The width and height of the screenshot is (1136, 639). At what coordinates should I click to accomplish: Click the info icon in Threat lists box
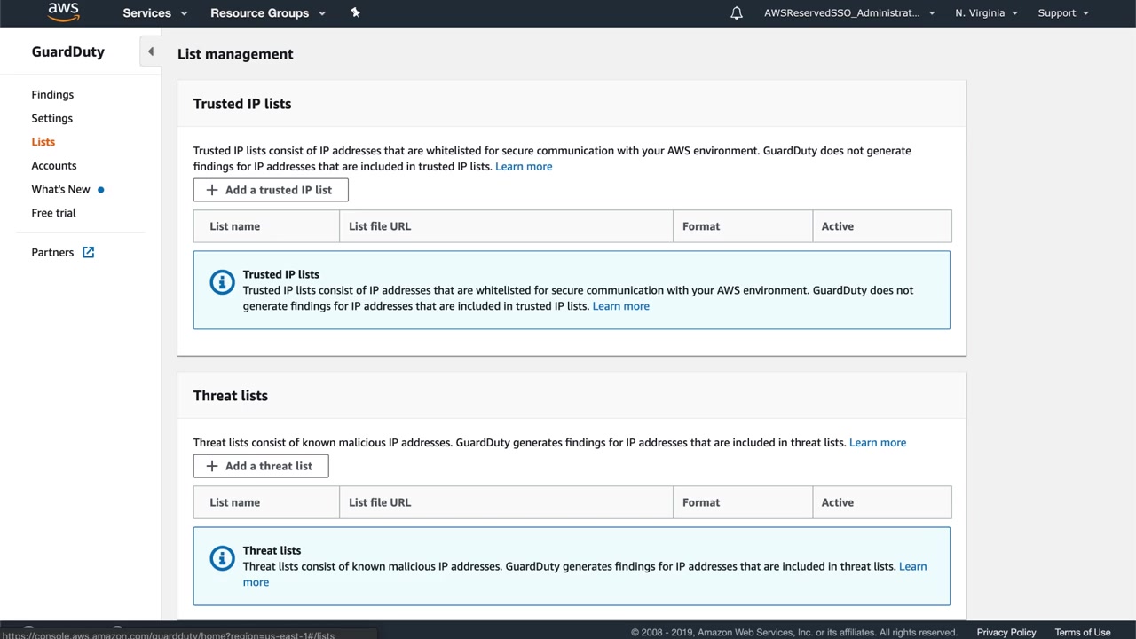tap(221, 558)
